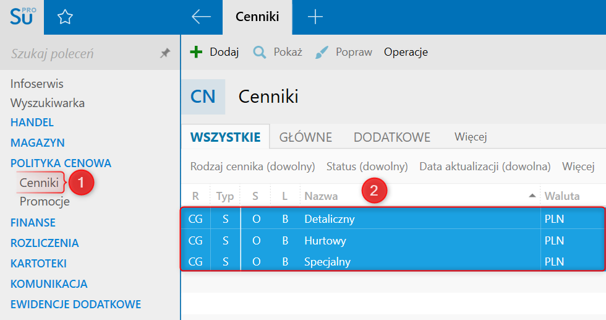Click the Szukaj poleceń search field
606x320 pixels.
80,54
